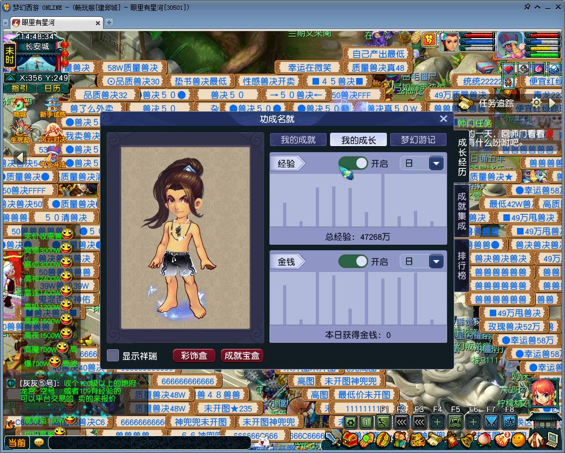Image resolution: width=565 pixels, height=453 pixels.
Task: Use the F8 blue octopus skill slot
Action: tap(509, 422)
